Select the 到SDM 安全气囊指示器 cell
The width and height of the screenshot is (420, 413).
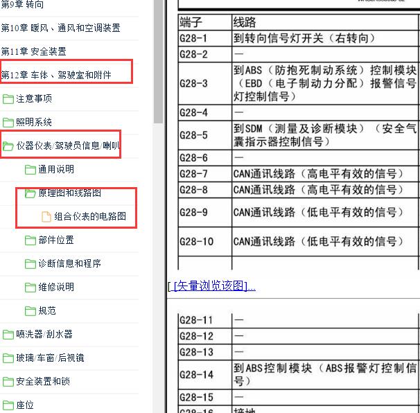point(326,135)
